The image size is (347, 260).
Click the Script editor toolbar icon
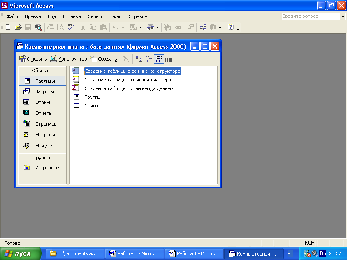[x=178, y=27]
